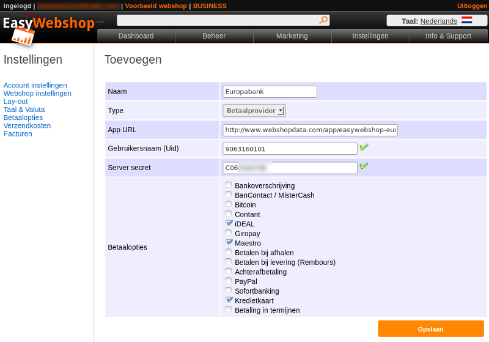Open Verzendkosten link
The height and width of the screenshot is (342, 489).
[x=27, y=126]
